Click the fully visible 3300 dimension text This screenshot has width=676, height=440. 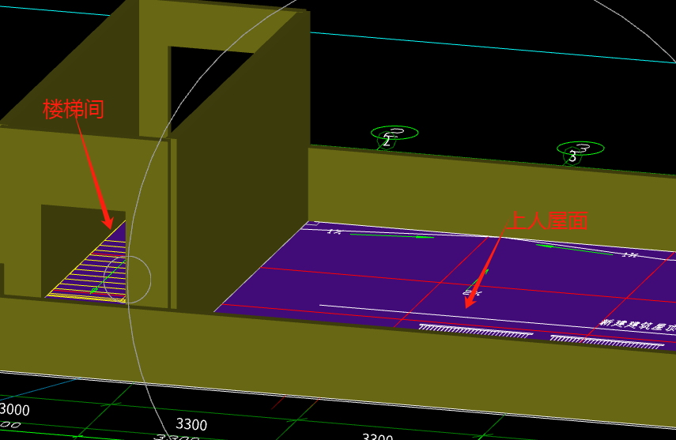191,424
